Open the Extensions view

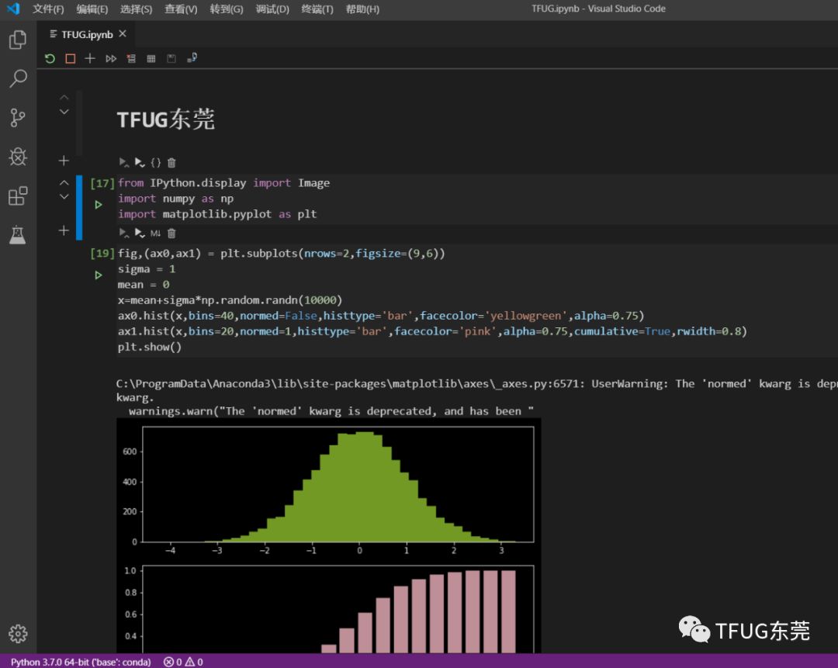click(x=18, y=196)
